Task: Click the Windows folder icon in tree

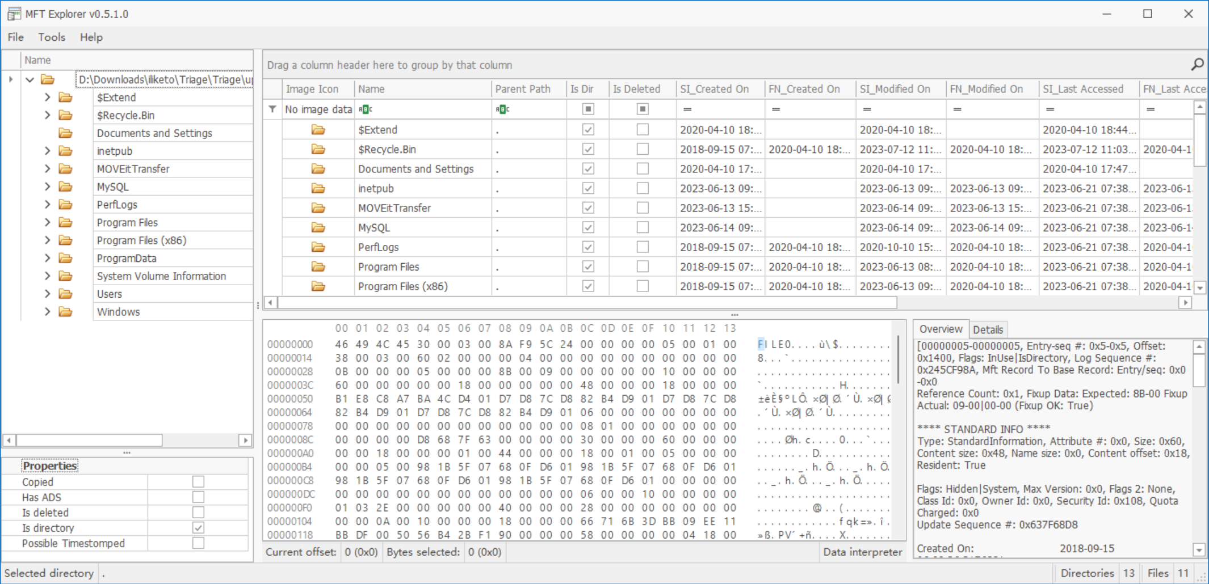Action: click(x=66, y=312)
